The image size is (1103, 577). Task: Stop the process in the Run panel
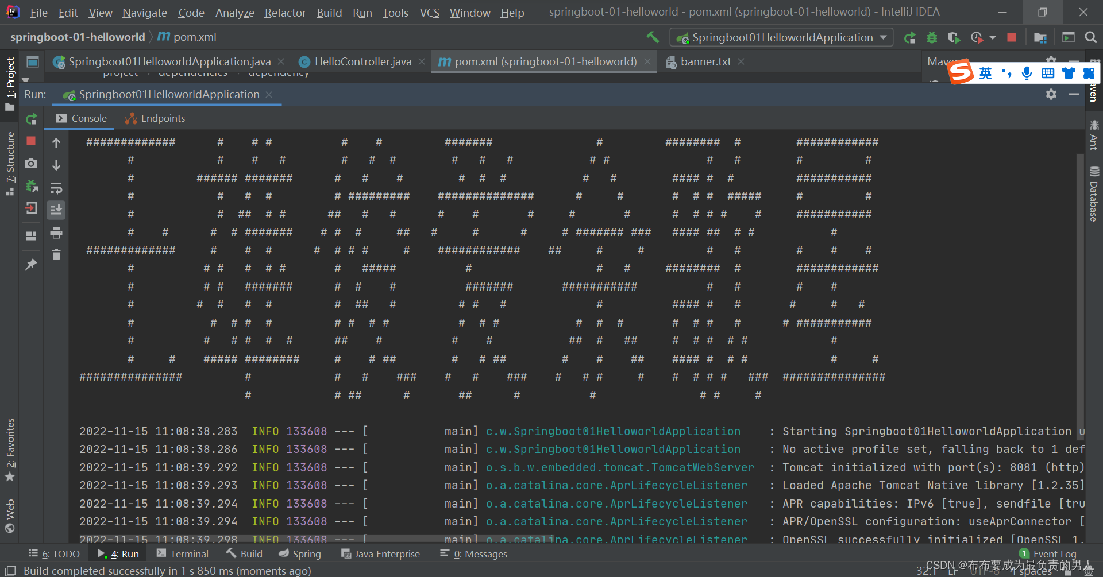pyautogui.click(x=31, y=141)
